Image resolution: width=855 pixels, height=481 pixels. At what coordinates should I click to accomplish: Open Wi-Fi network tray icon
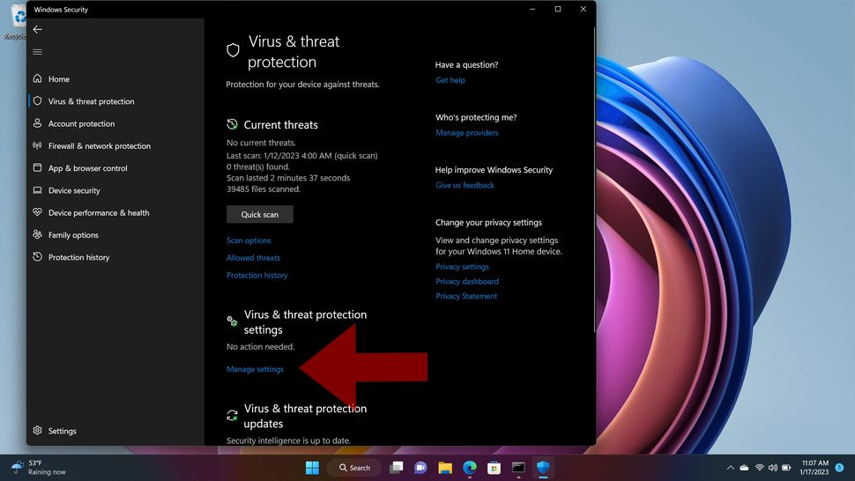pos(759,468)
